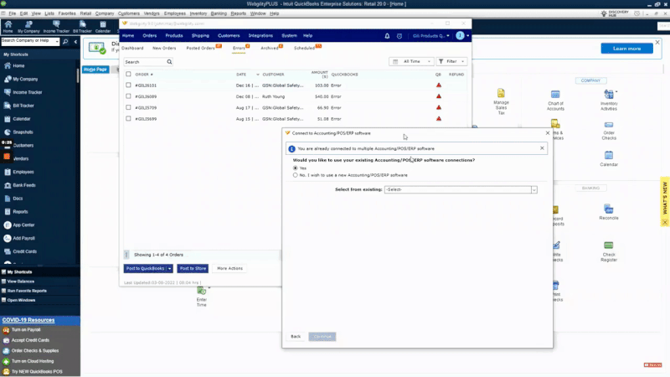Open the Reports menu in menu bar
The image size is (670, 377).
coord(239,13)
